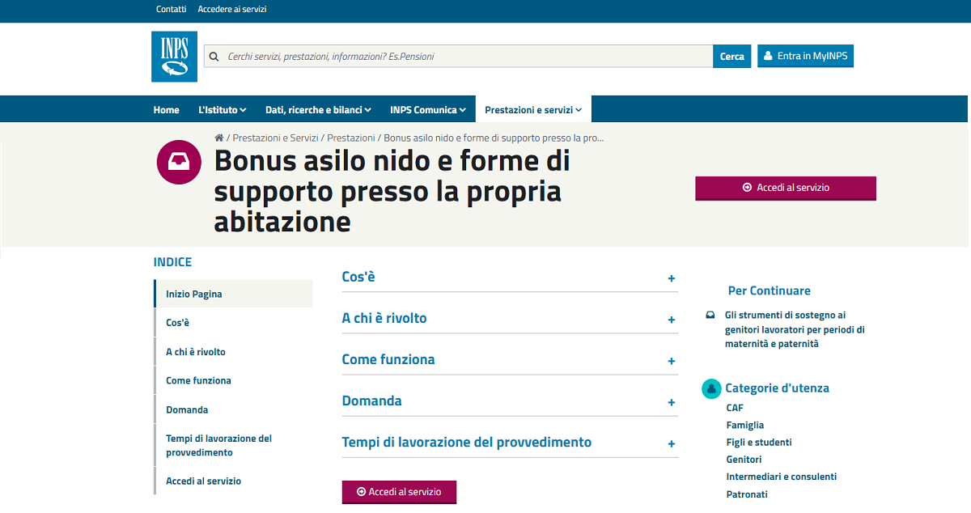971x513 pixels.
Task: Click A chi è rivolto heading text
Action: point(384,318)
